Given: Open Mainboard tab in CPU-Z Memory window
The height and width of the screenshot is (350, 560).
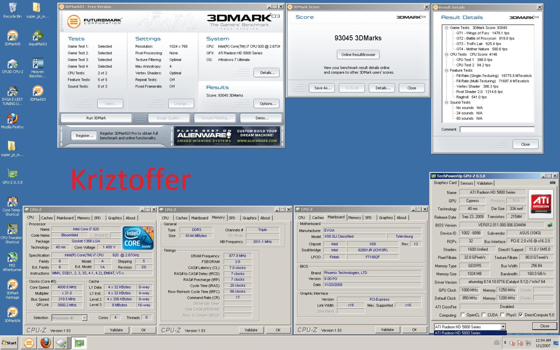Looking at the screenshot, I should tap(199, 218).
